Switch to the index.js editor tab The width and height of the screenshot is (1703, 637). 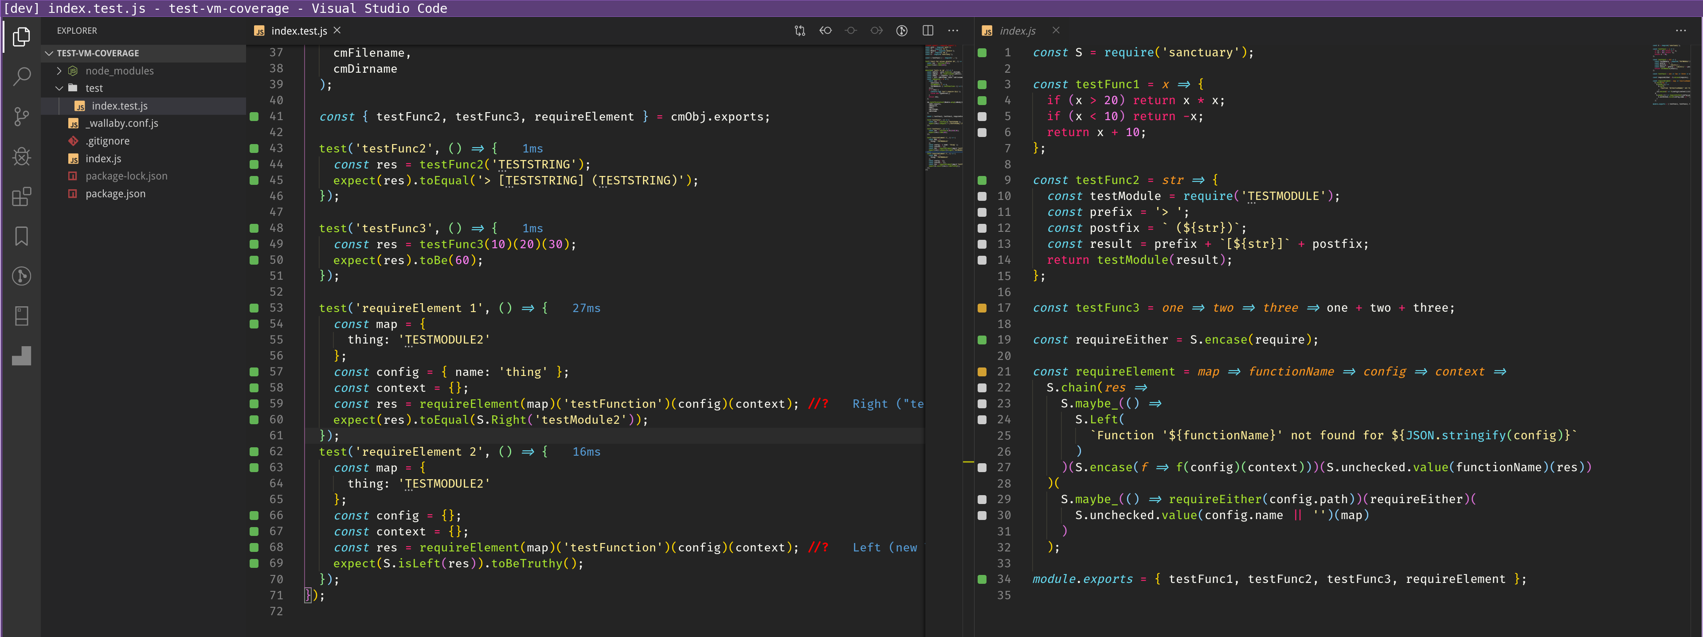pyautogui.click(x=1017, y=31)
